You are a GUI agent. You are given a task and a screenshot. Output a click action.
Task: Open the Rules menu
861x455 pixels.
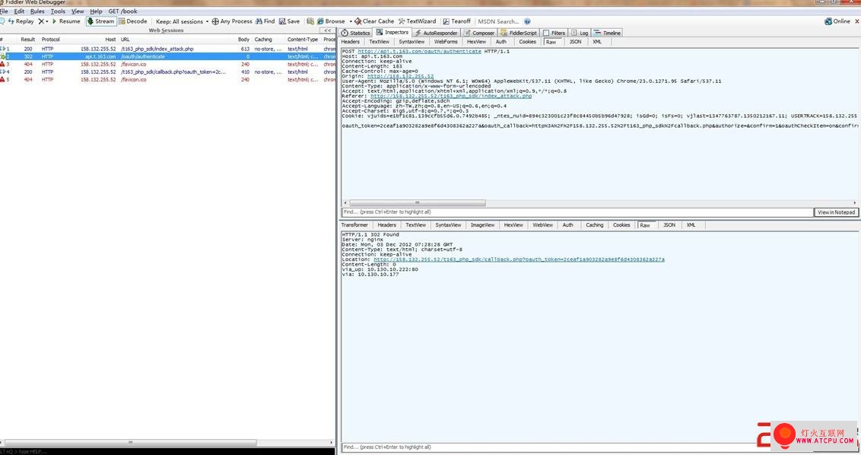pos(37,11)
